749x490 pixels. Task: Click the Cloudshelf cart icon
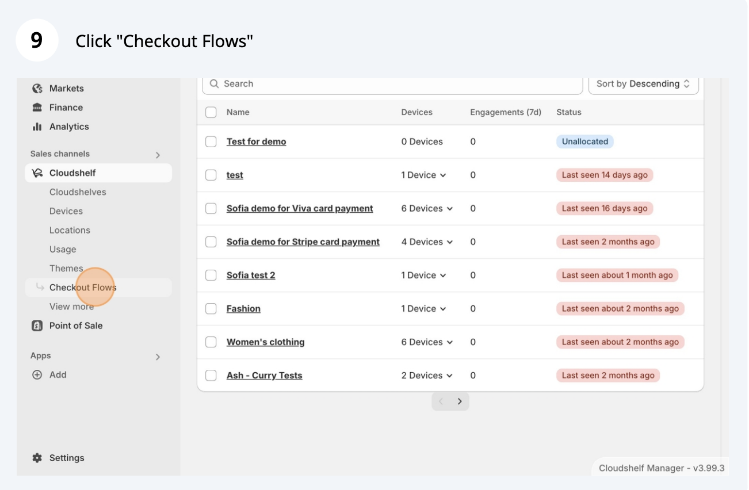37,173
